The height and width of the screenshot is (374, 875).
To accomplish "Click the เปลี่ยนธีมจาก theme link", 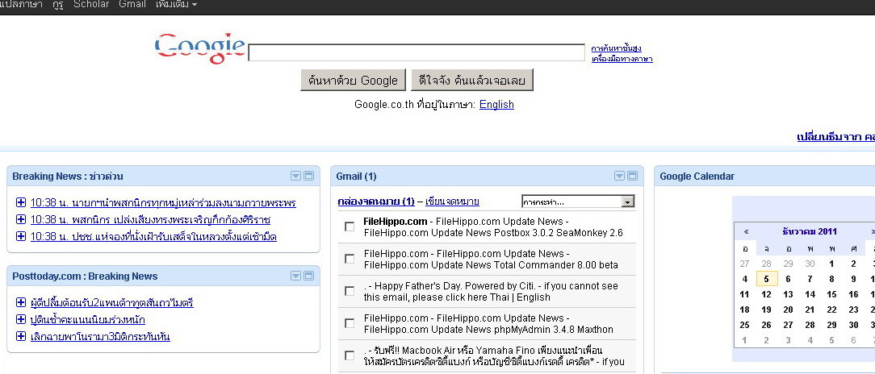I will (x=836, y=136).
